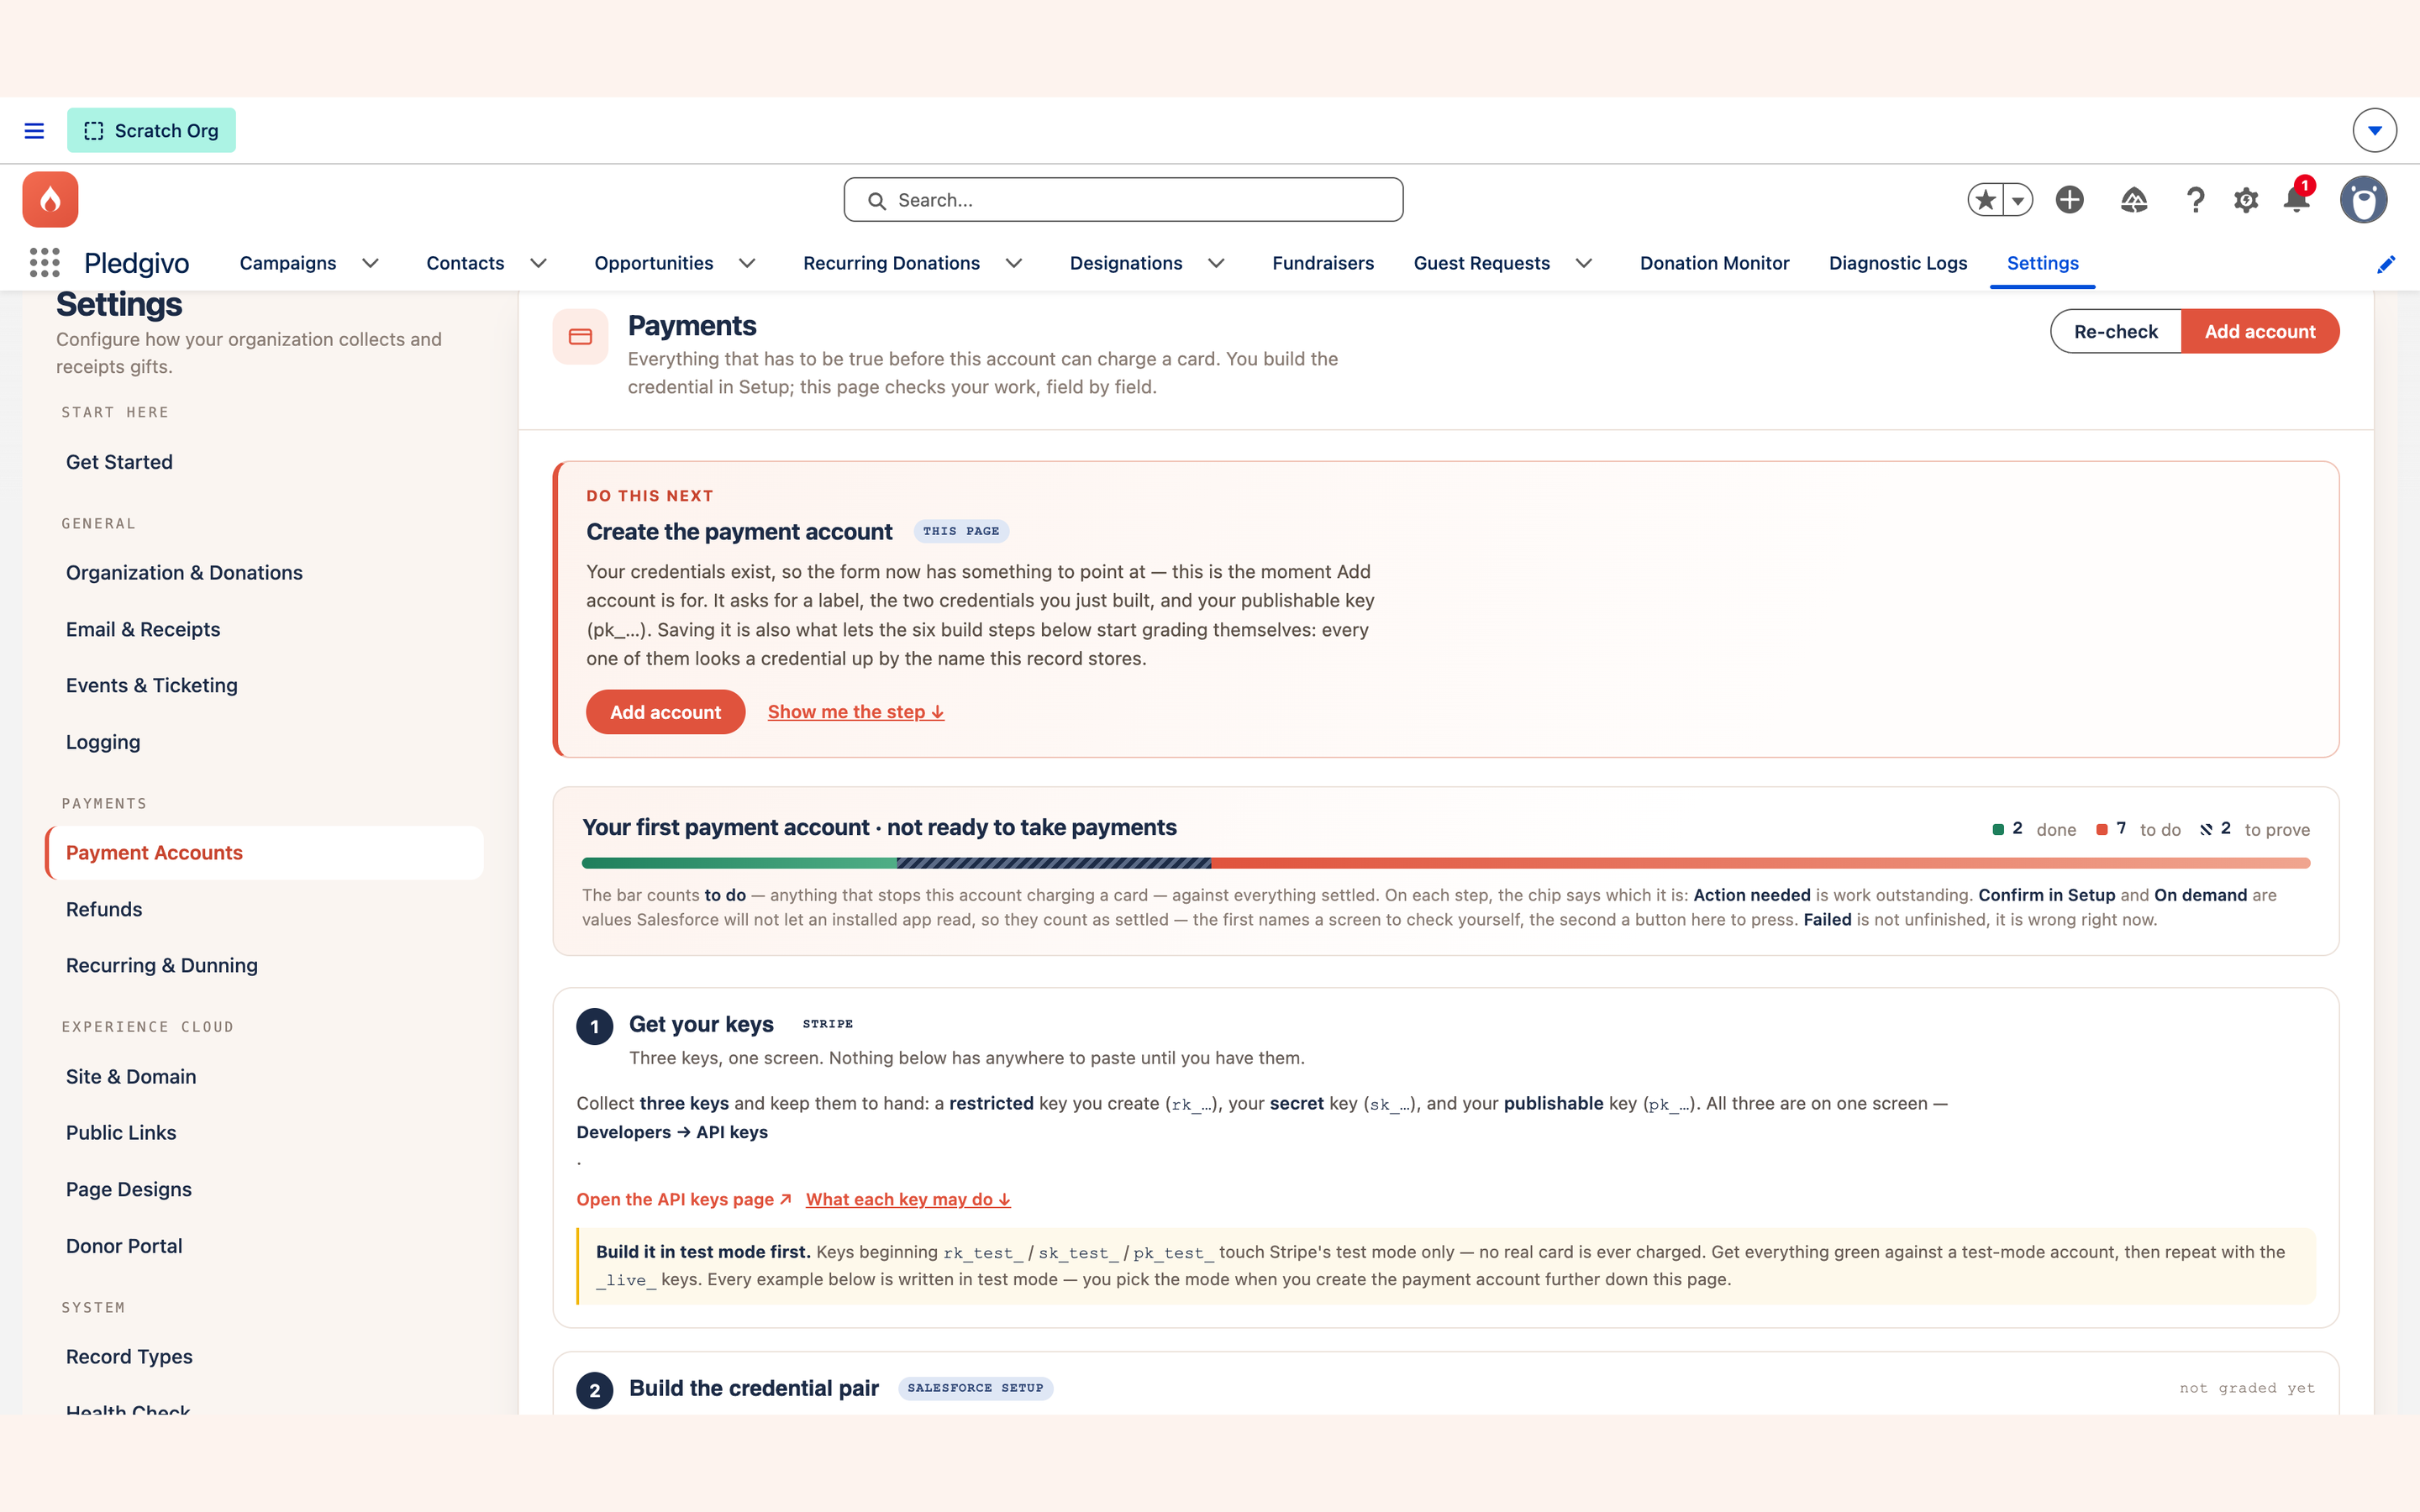Click the THIS PAGE chip
The image size is (2420, 1512).
(961, 531)
